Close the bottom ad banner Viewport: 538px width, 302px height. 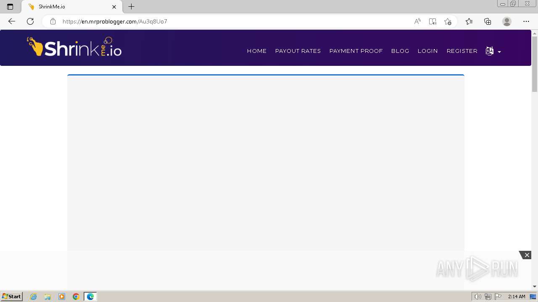click(x=526, y=255)
